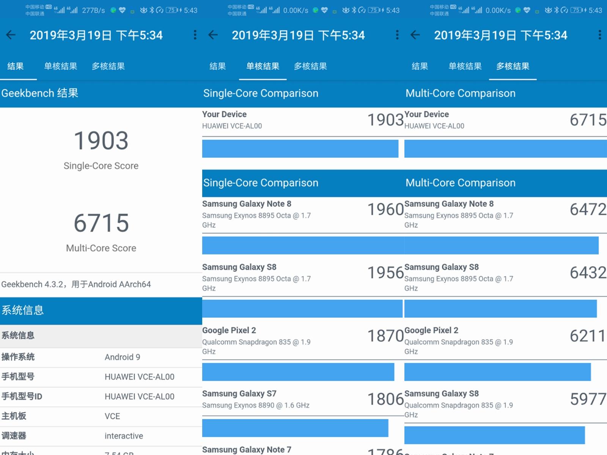Open three-dot overflow menu on right screen
607x455 pixels.
599,35
